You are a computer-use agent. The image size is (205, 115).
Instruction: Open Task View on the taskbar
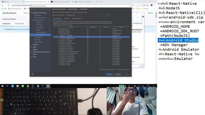point(7,86)
